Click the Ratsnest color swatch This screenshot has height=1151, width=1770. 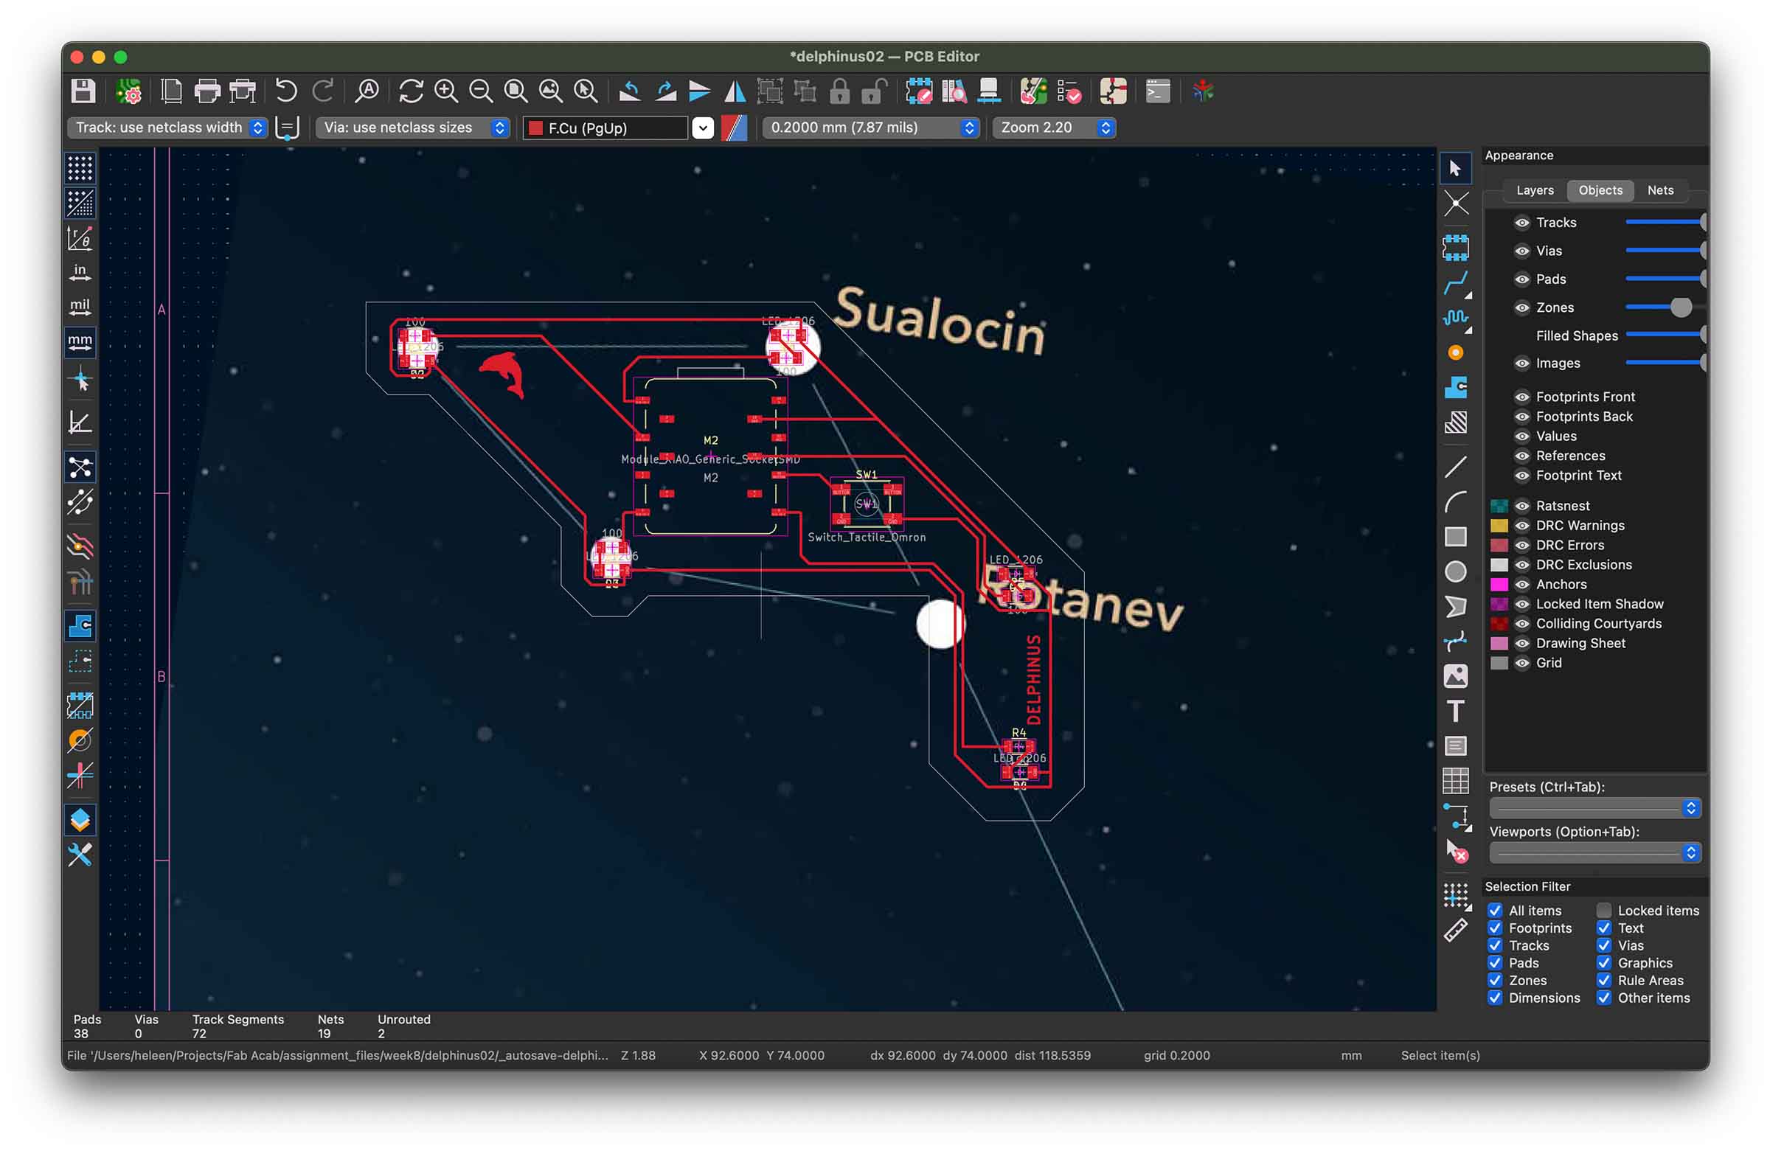coord(1498,506)
